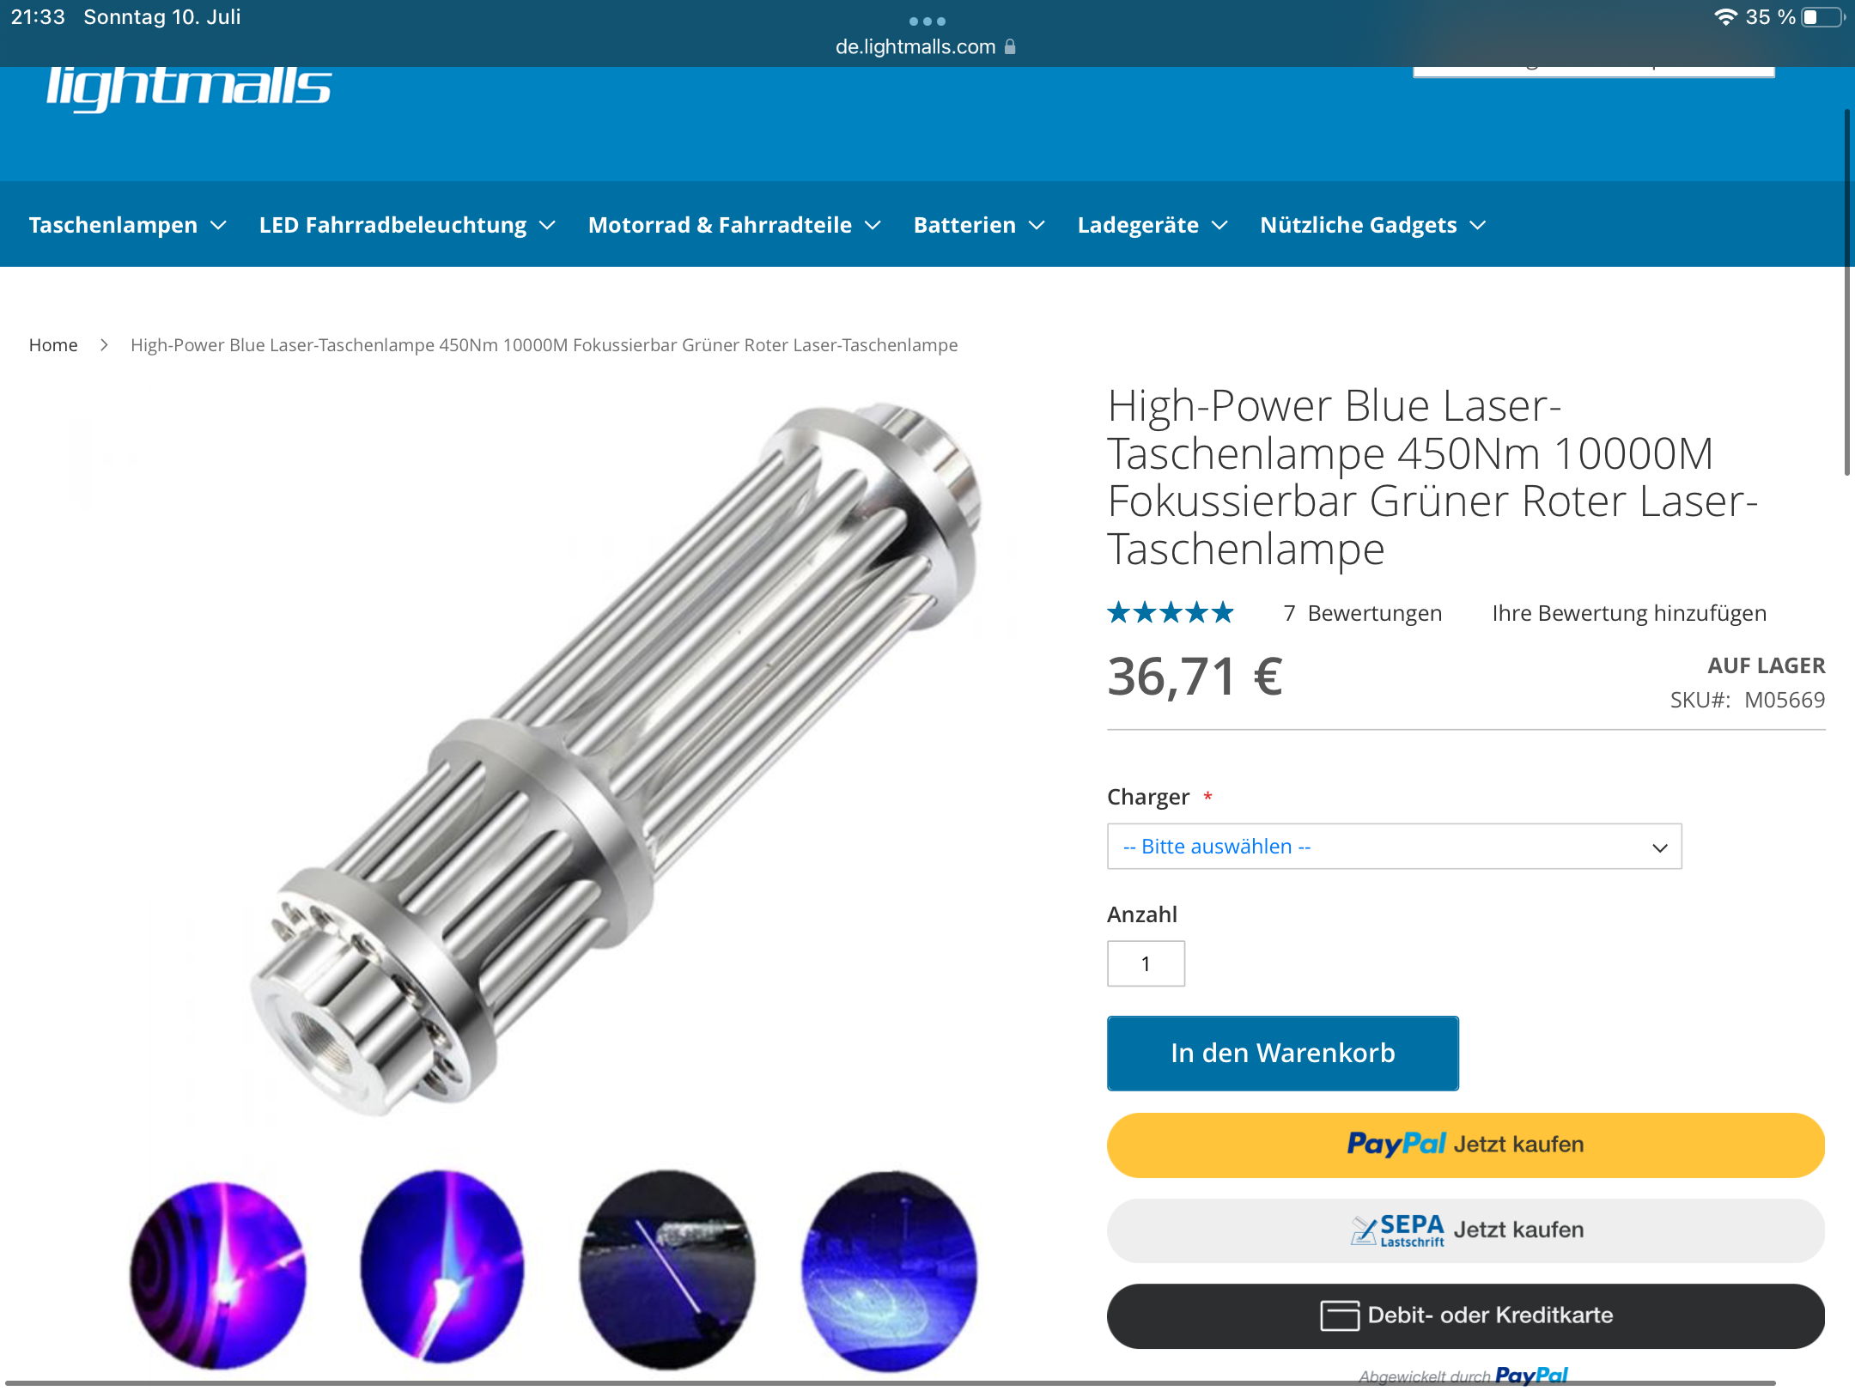Tap the lock icon beside the URL
The height and width of the screenshot is (1391, 1855).
coord(1010,46)
